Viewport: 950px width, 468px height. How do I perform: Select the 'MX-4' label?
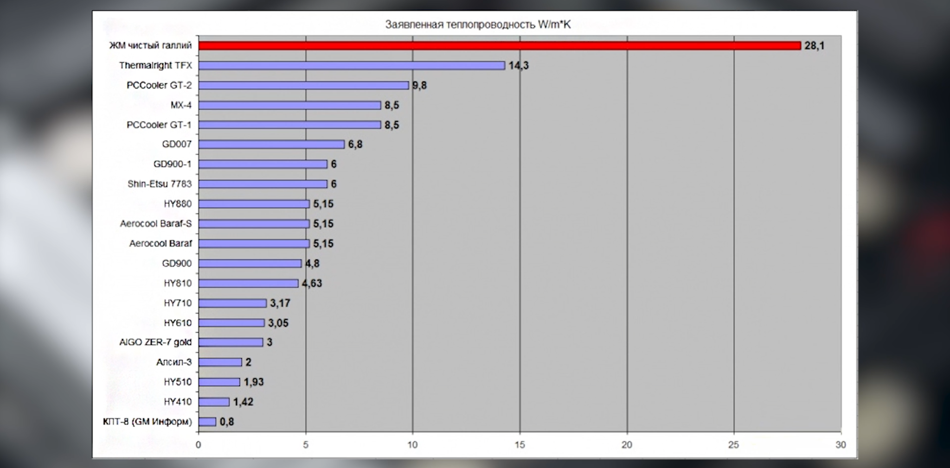tap(181, 105)
